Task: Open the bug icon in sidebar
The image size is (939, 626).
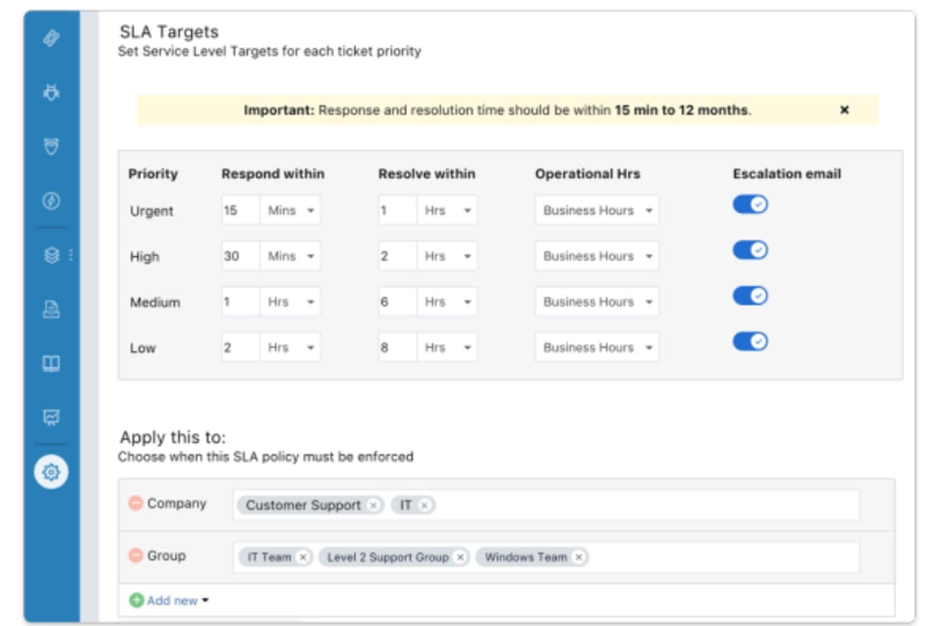Action: pyautogui.click(x=51, y=93)
